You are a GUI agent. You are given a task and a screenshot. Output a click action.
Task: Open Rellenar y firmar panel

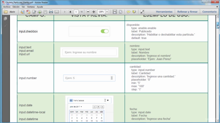187,12
